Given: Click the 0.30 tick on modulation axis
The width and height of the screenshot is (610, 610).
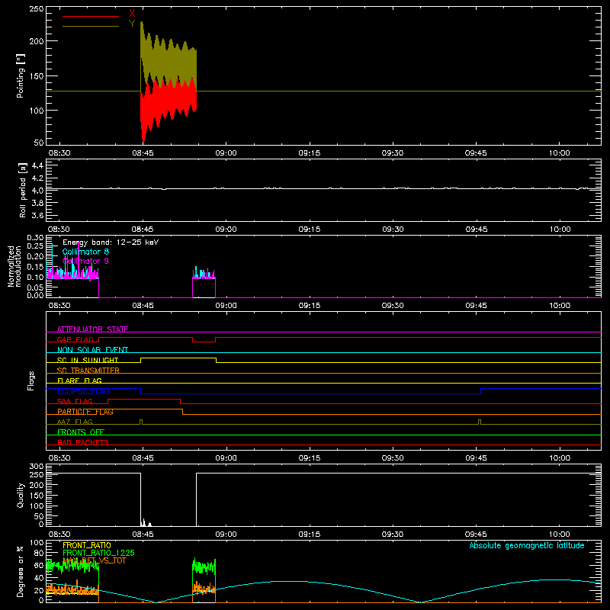Looking at the screenshot, I should tap(35, 237).
